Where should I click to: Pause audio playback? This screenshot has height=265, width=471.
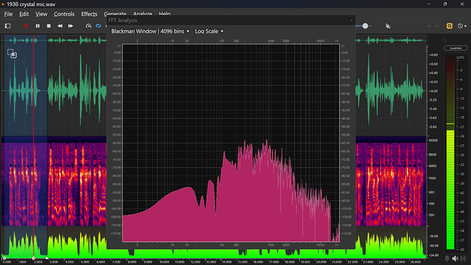(x=38, y=26)
